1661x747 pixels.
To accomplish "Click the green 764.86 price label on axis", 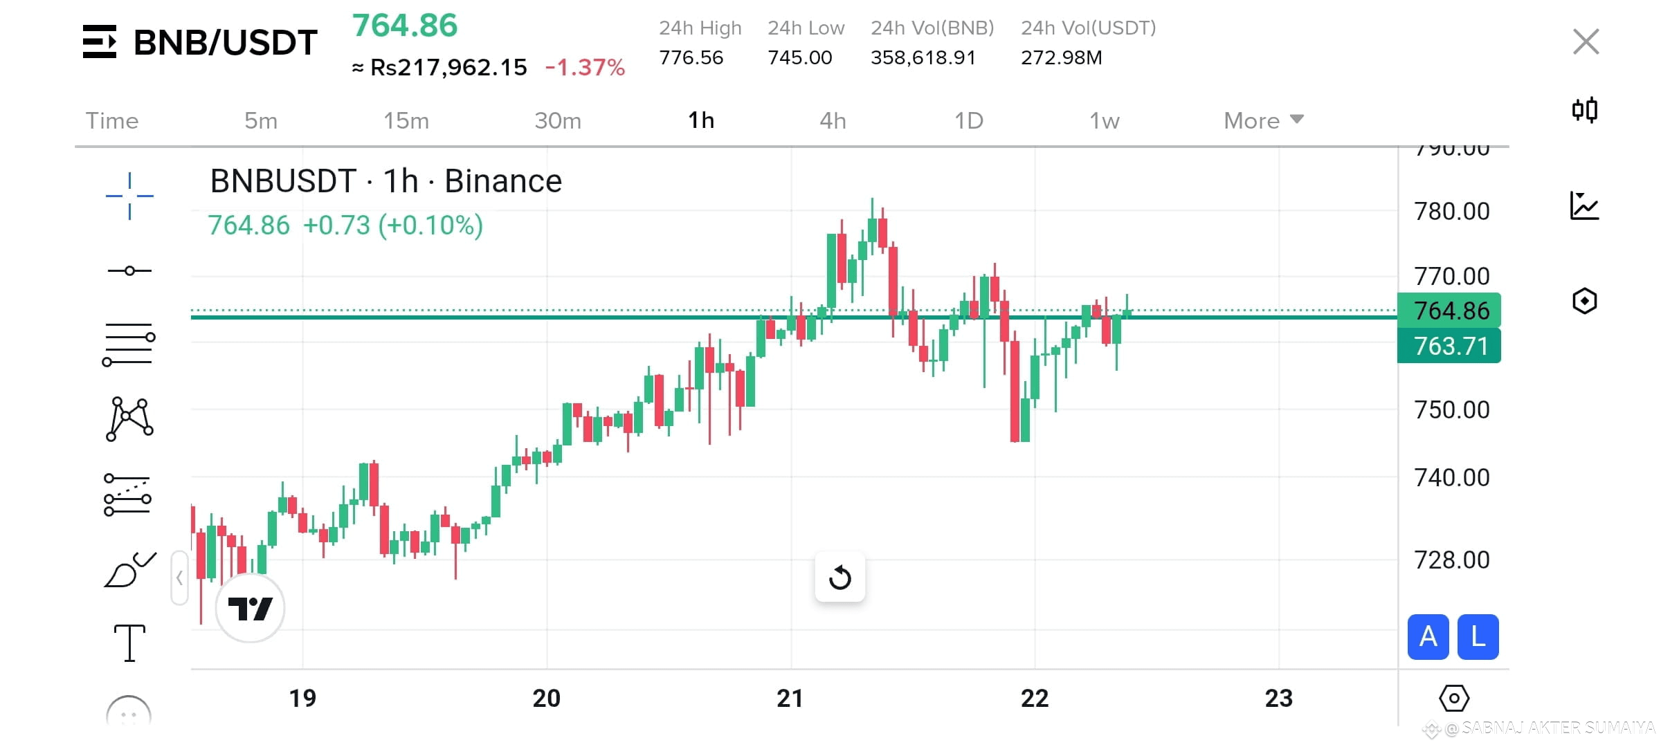I will 1449,311.
